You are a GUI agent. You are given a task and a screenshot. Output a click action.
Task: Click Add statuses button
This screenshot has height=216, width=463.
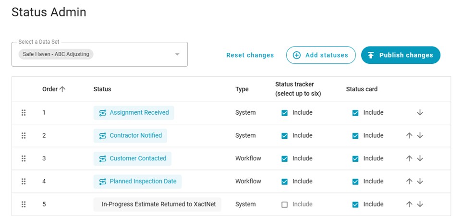321,55
